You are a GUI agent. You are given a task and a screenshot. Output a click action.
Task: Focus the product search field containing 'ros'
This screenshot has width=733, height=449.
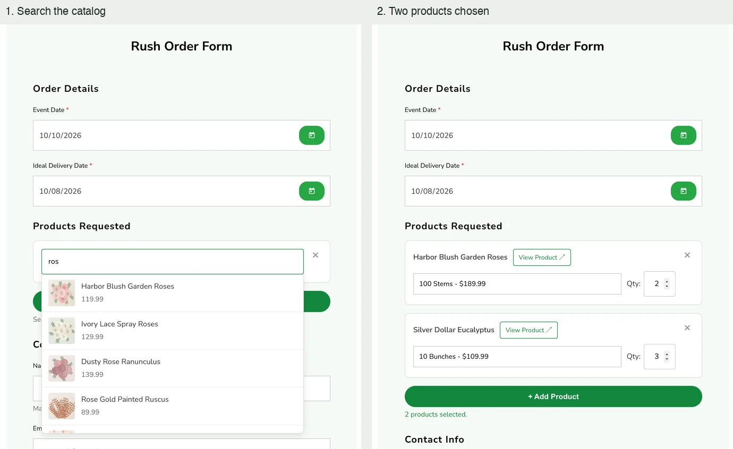pyautogui.click(x=173, y=262)
